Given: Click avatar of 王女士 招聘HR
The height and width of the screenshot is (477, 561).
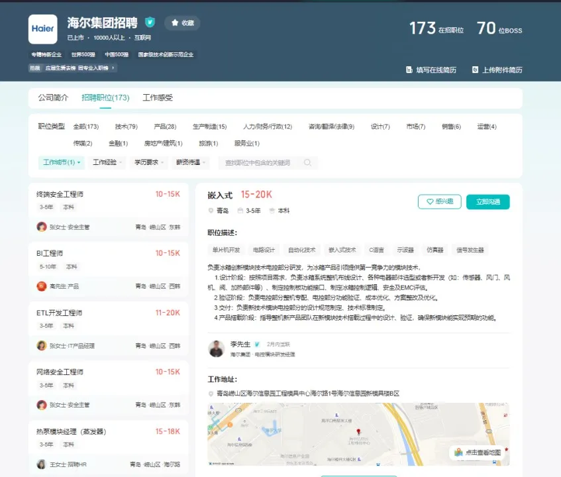Looking at the screenshot, I should pos(42,464).
